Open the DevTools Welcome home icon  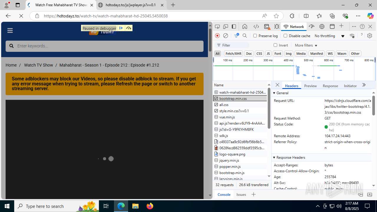[245, 26]
